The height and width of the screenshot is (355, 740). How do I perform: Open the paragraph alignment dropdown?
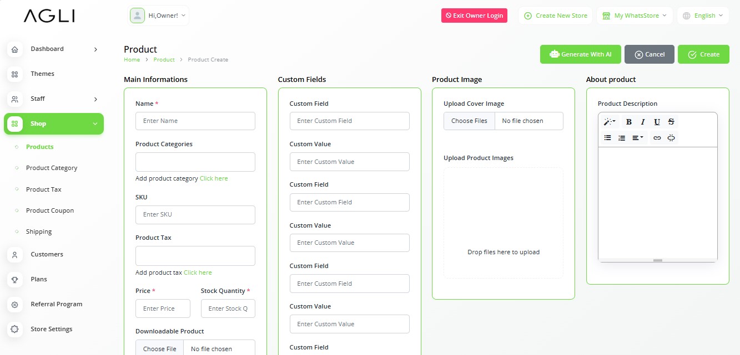[638, 138]
